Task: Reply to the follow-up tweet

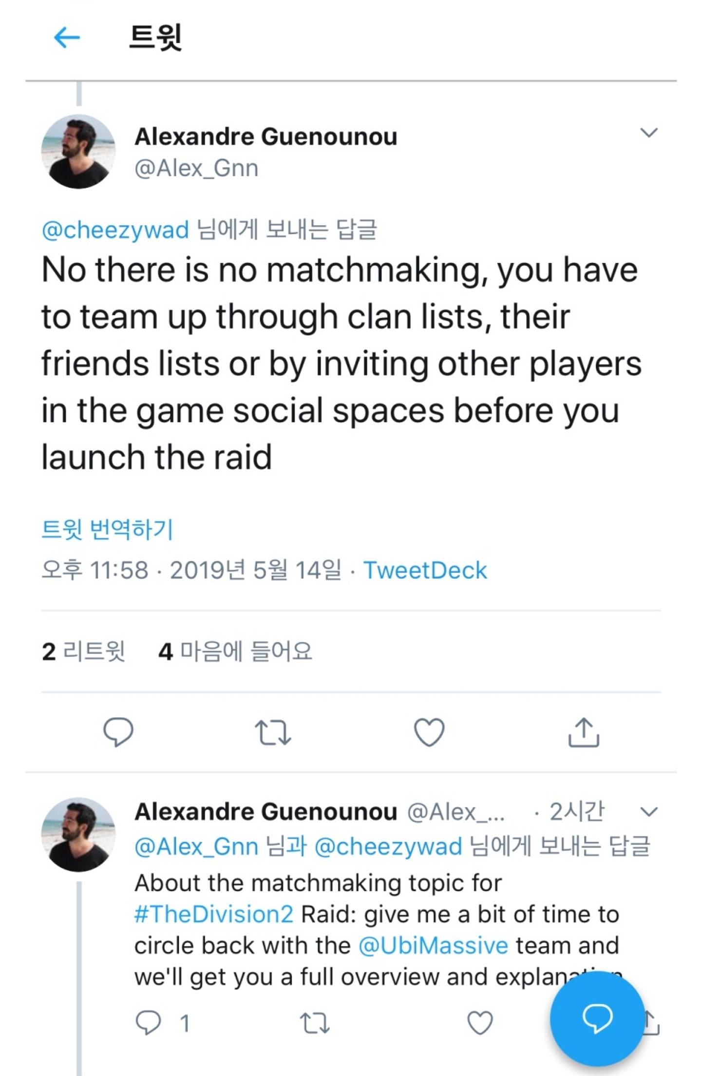Action: [148, 1022]
